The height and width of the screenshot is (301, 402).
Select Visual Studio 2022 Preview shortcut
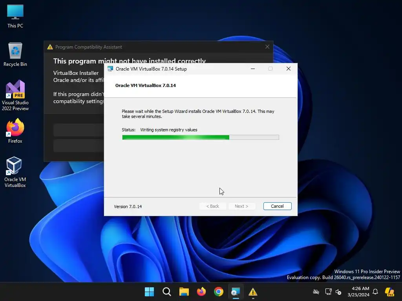click(x=15, y=95)
